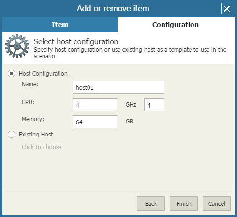Click the 'Add or remove item' title bar
237x217 pixels.
coord(113,8)
